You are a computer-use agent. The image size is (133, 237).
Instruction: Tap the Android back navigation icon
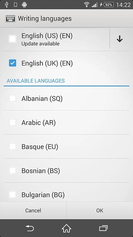coord(30,228)
